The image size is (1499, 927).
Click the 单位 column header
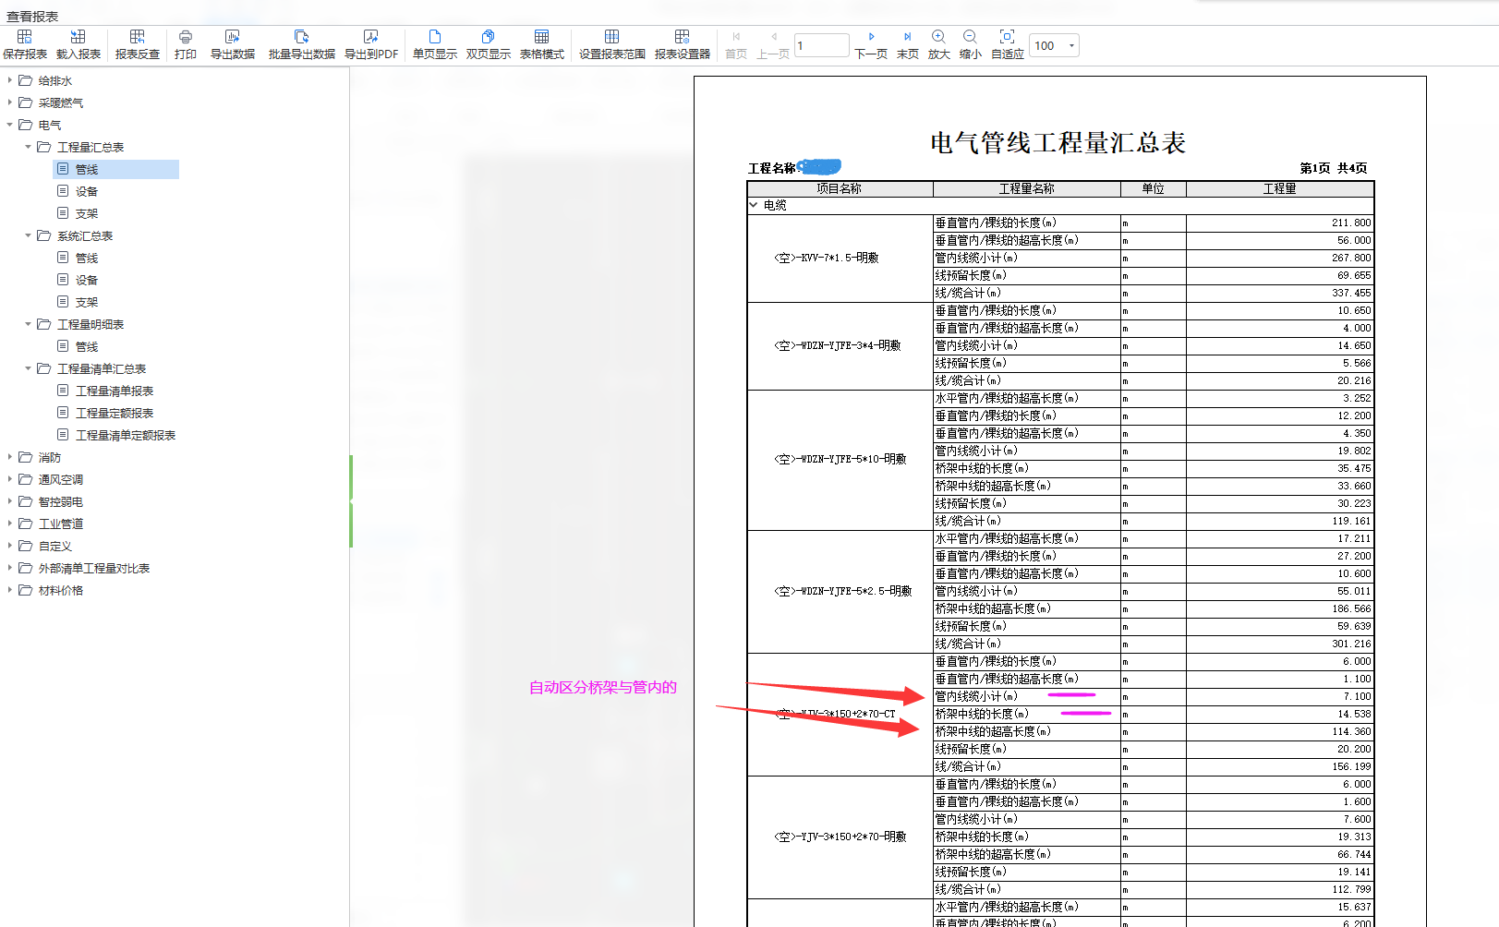[1153, 188]
